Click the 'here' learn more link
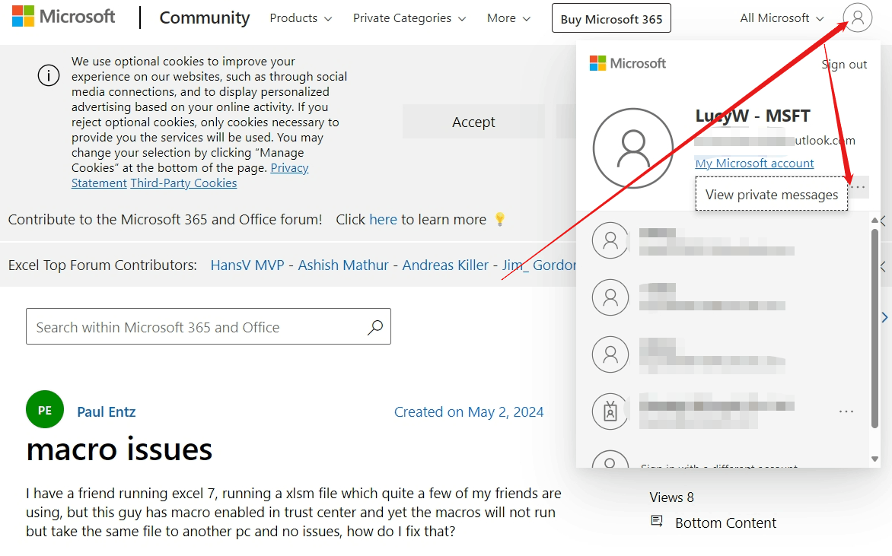The height and width of the screenshot is (556, 892). coord(383,220)
